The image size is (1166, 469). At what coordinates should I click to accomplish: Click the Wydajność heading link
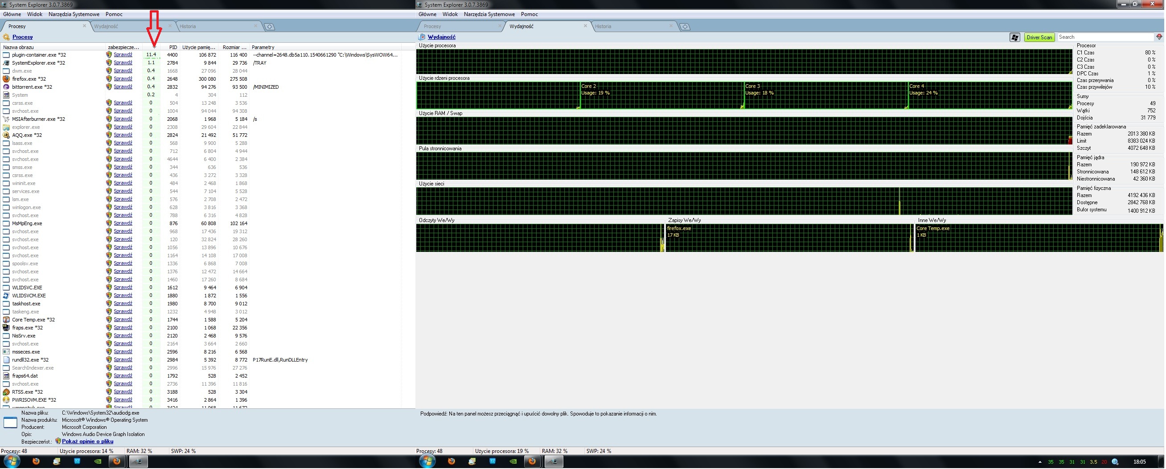[x=442, y=37]
